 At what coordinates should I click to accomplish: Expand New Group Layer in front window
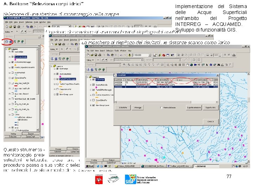pyautogui.click(x=91, y=105)
